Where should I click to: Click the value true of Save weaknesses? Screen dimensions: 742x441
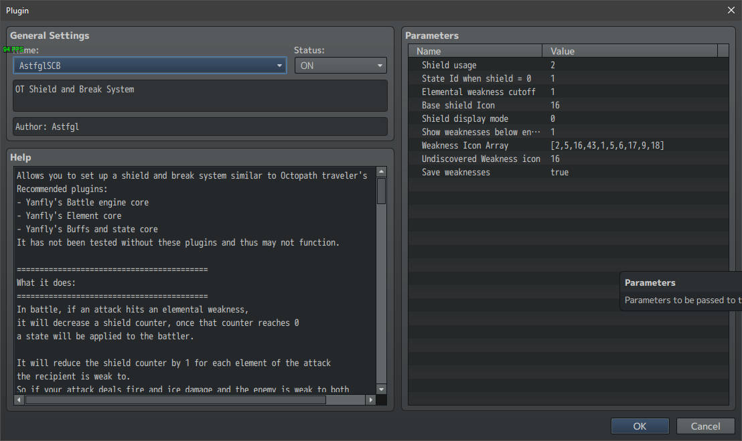(559, 173)
